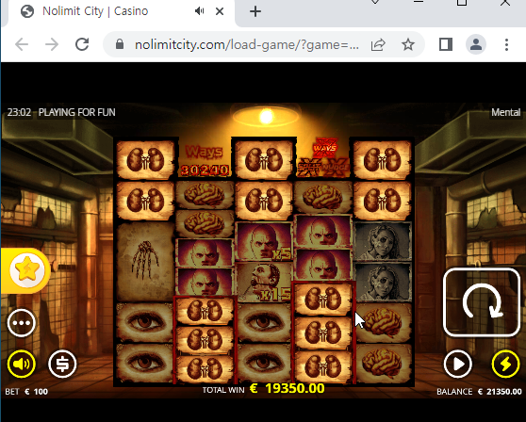Expand the Chrome three-dot menu
526x422 pixels.
point(506,44)
